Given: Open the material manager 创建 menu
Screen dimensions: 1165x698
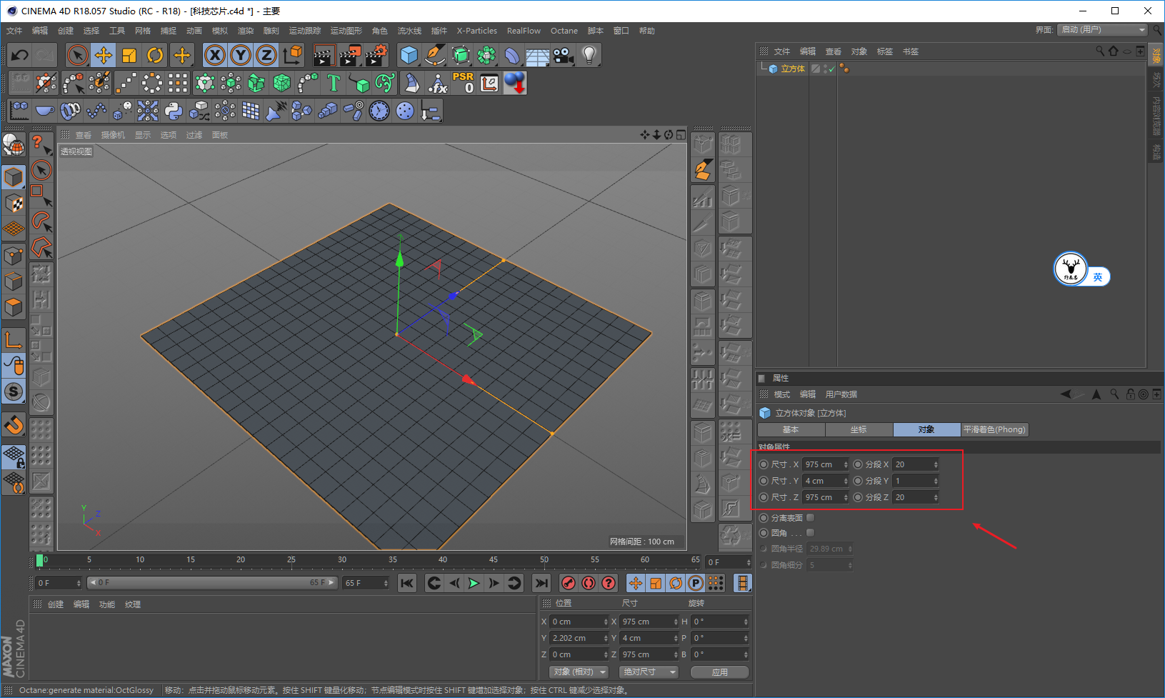Looking at the screenshot, I should (56, 604).
